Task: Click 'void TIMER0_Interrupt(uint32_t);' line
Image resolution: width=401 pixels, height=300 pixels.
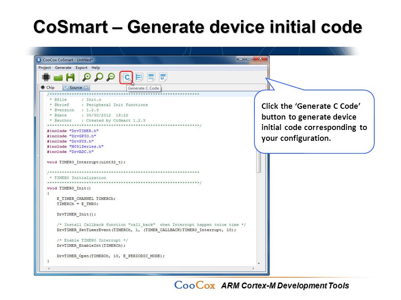Action: click(x=86, y=162)
